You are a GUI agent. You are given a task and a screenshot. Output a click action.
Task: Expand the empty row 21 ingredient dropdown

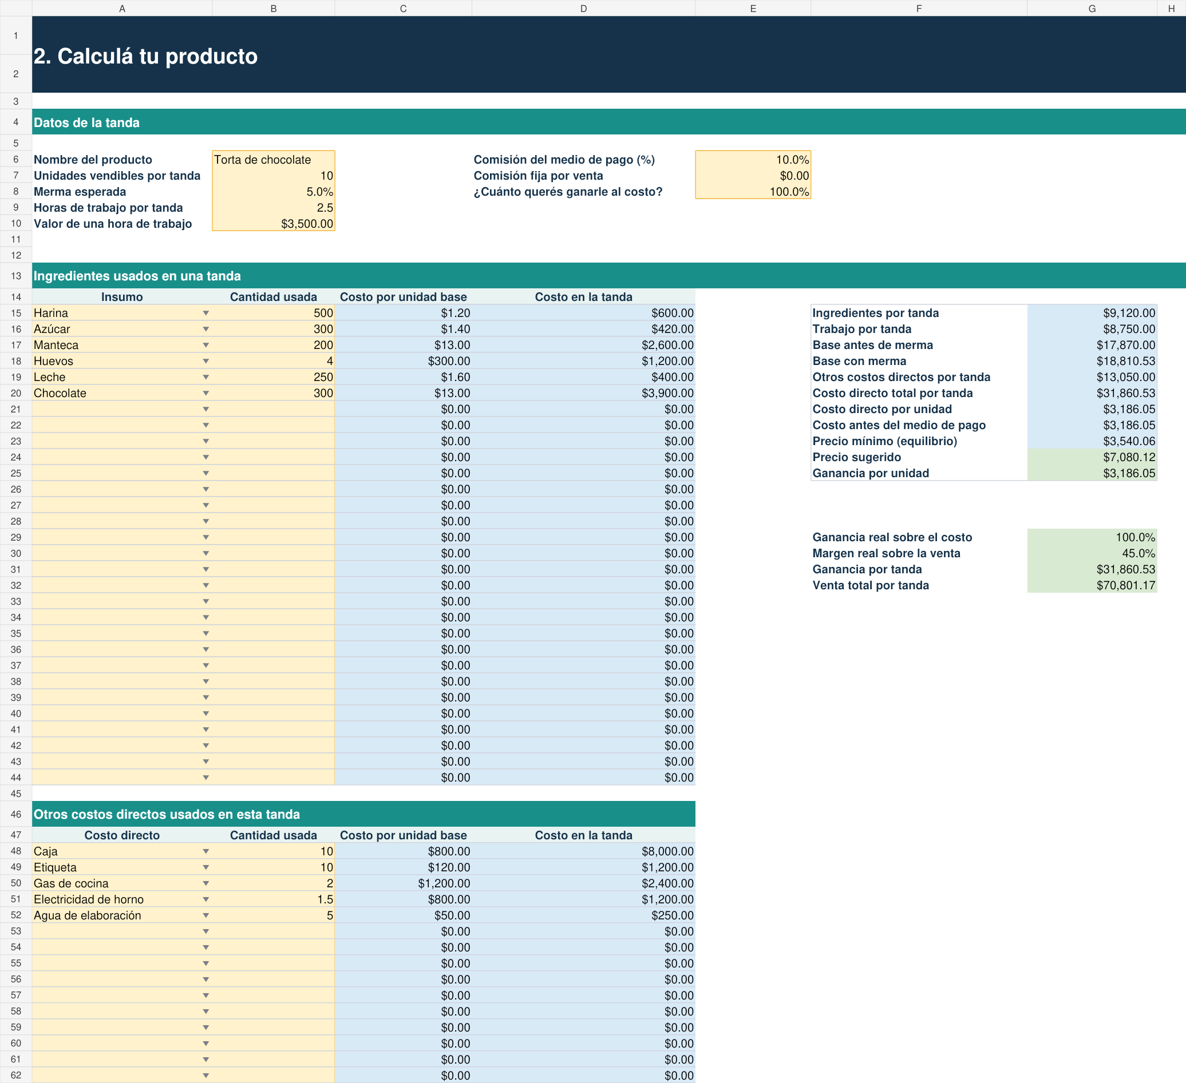[x=206, y=409]
